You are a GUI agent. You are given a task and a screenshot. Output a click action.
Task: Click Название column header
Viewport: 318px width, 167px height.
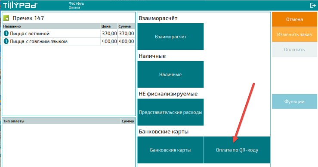pos(52,26)
